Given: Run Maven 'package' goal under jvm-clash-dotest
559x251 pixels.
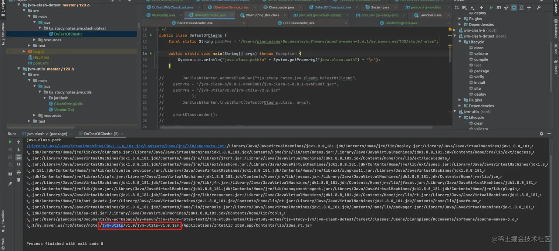Looking at the screenshot, I should click(x=482, y=71).
